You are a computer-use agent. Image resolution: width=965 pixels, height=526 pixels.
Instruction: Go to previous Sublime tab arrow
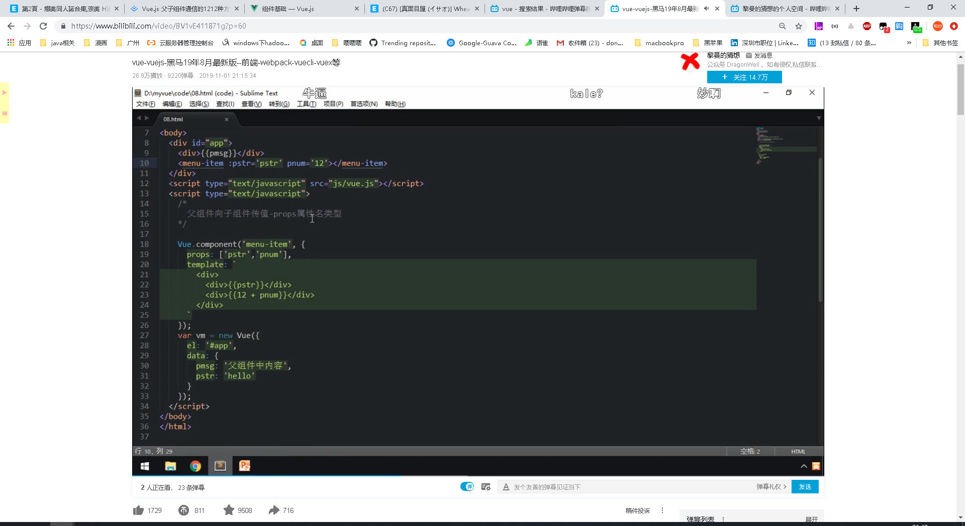(x=139, y=118)
